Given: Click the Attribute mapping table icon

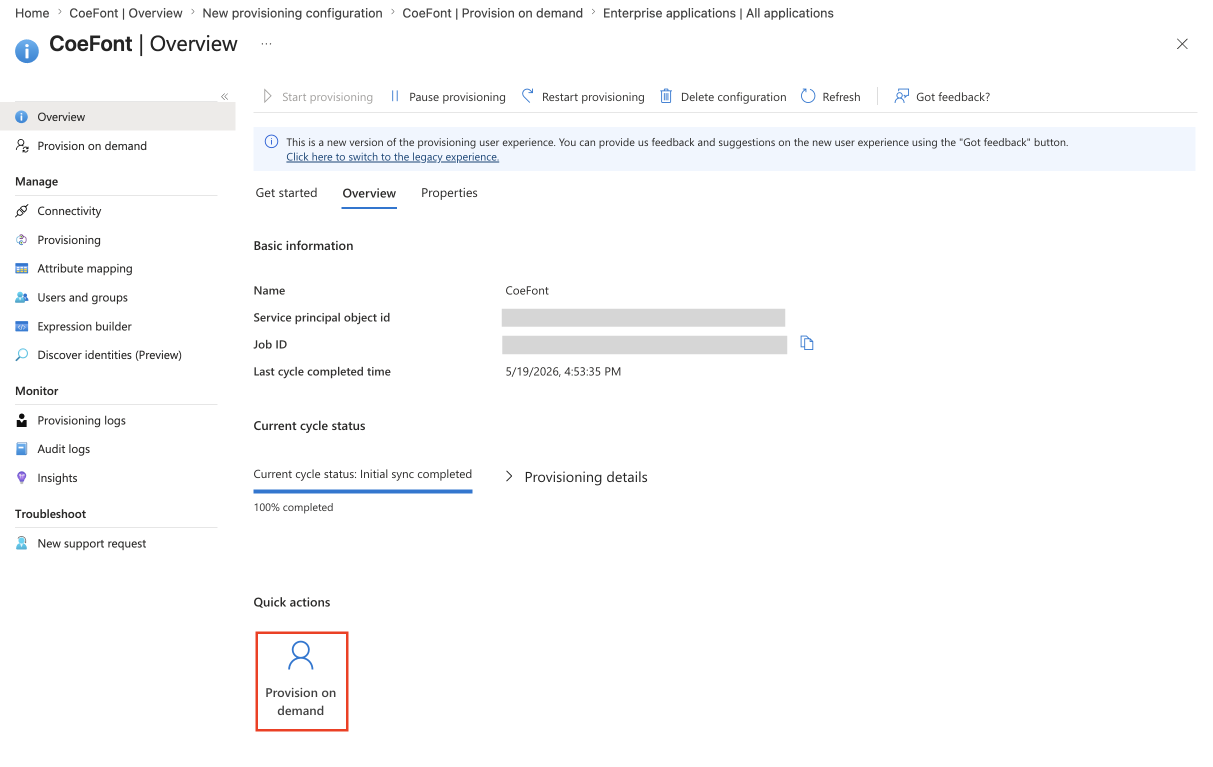Looking at the screenshot, I should [21, 268].
